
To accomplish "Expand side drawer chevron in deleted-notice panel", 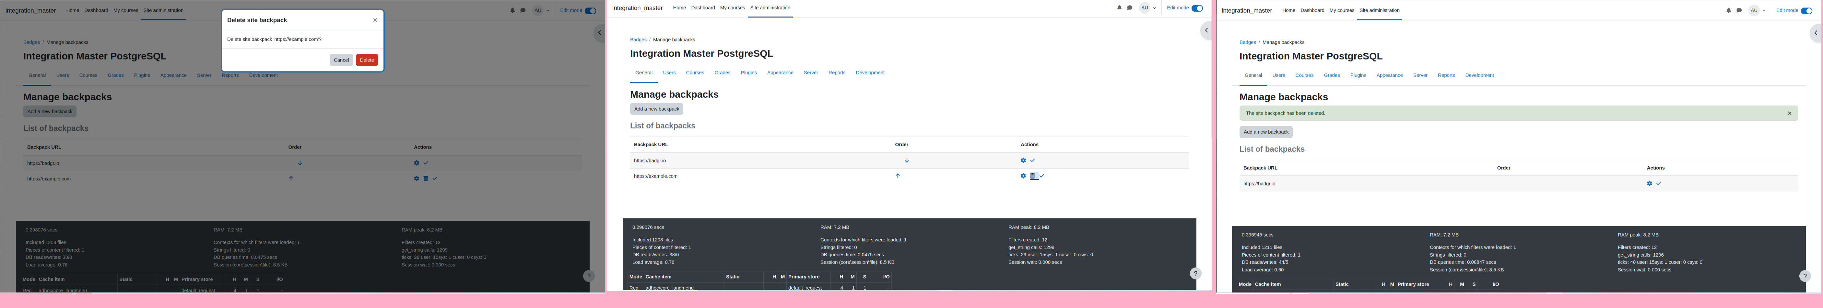I will (1816, 32).
